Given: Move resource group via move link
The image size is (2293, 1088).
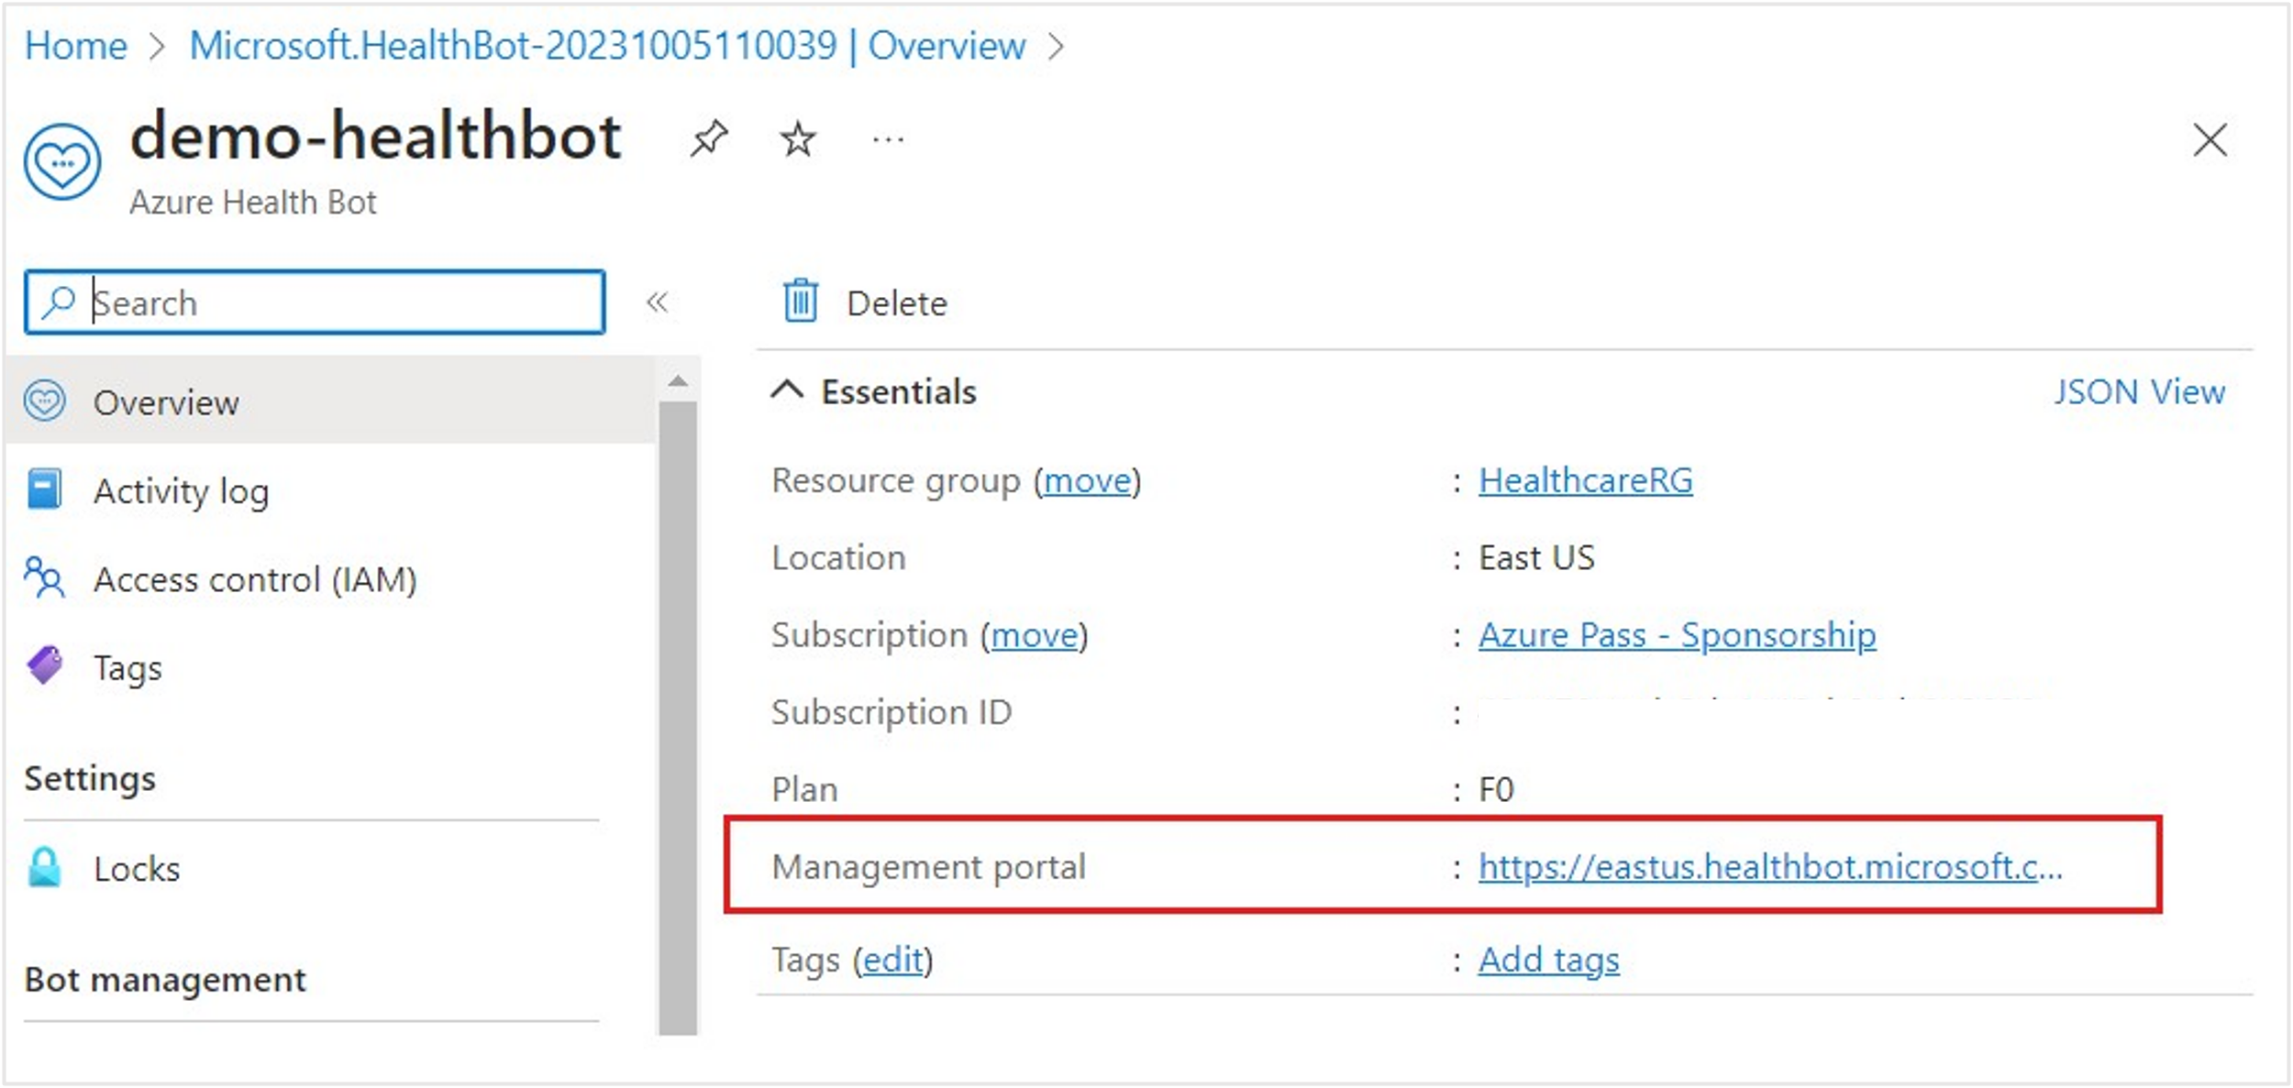Looking at the screenshot, I should click(1087, 480).
